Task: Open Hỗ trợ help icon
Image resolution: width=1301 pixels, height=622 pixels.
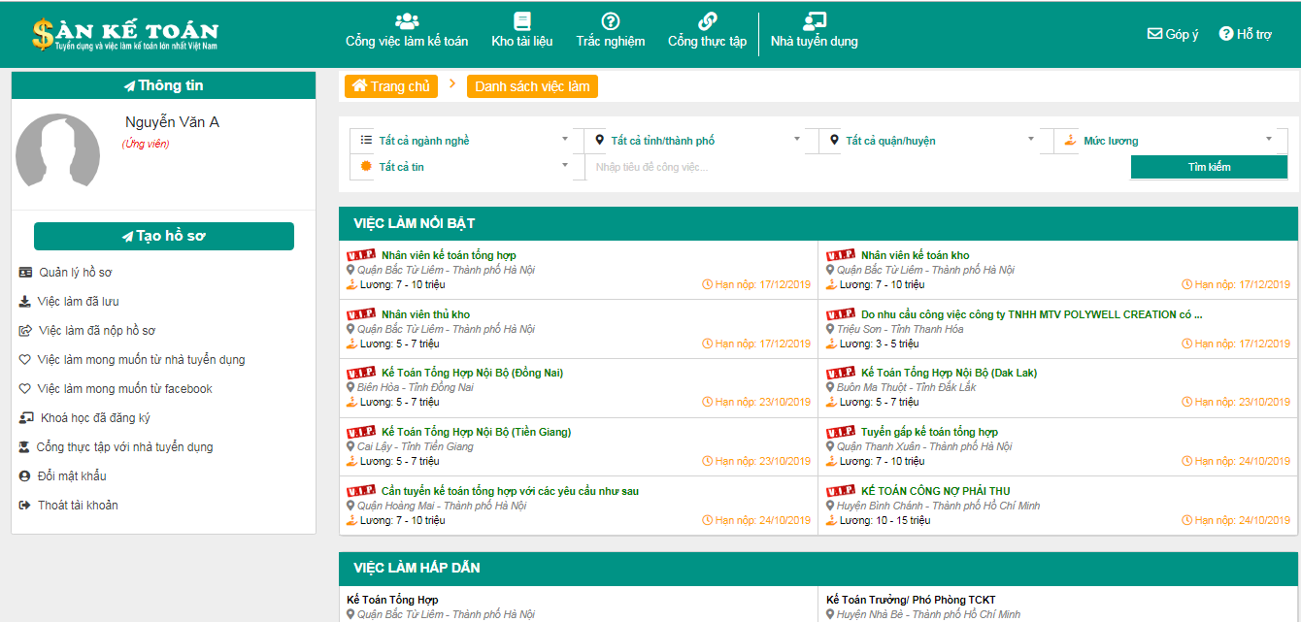Action: [x=1226, y=34]
